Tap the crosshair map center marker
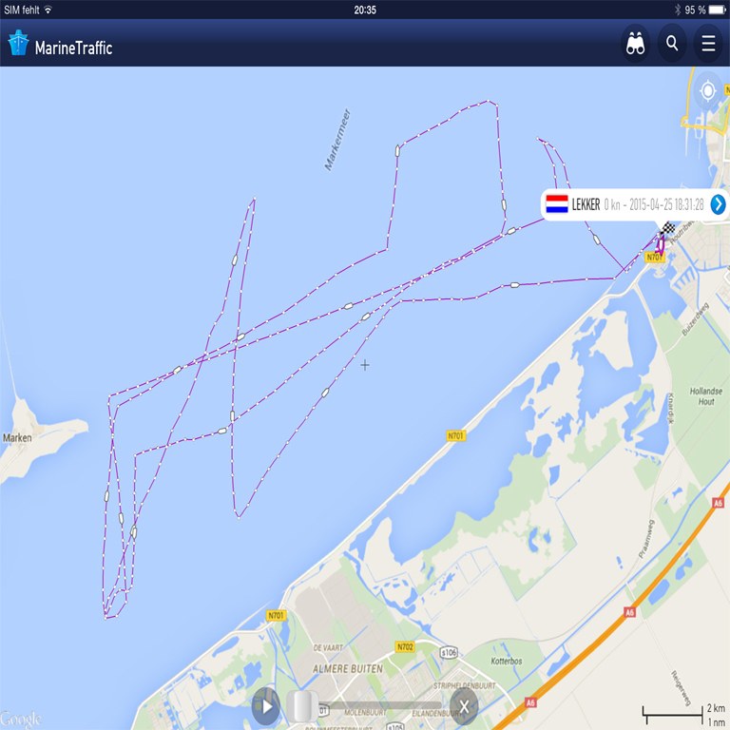Screen dimensions: 730x730 coord(365,365)
